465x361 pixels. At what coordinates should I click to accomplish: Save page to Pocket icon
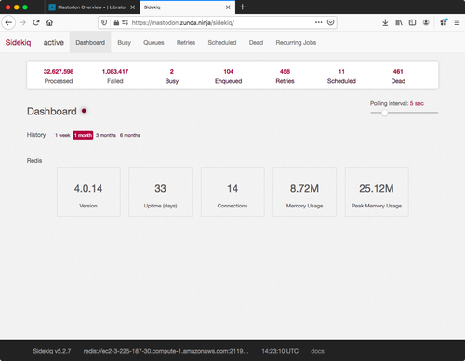point(330,22)
